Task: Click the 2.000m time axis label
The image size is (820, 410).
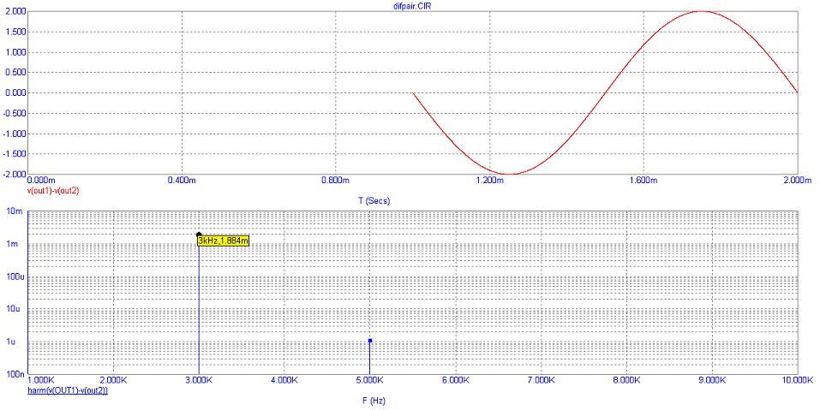Action: tap(797, 181)
